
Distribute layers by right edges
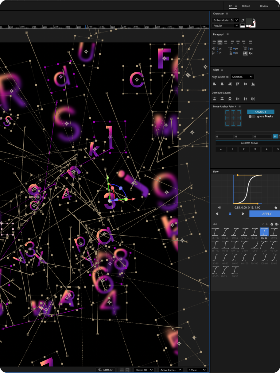click(253, 99)
